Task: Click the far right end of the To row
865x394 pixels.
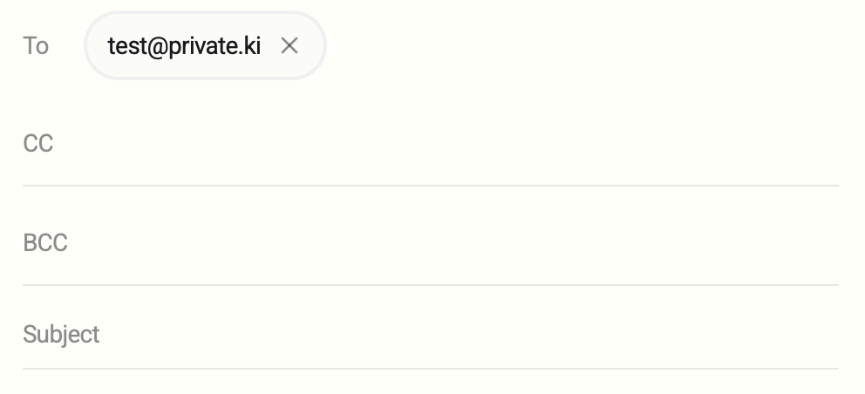Action: coord(828,46)
